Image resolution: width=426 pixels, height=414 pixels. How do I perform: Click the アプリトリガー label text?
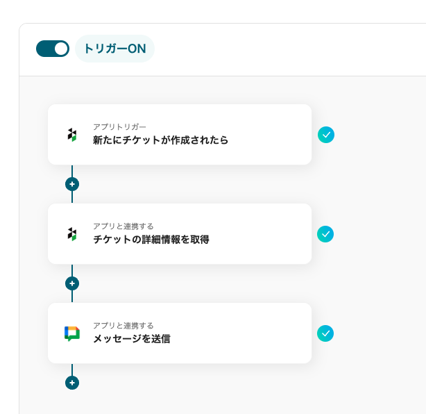point(120,126)
